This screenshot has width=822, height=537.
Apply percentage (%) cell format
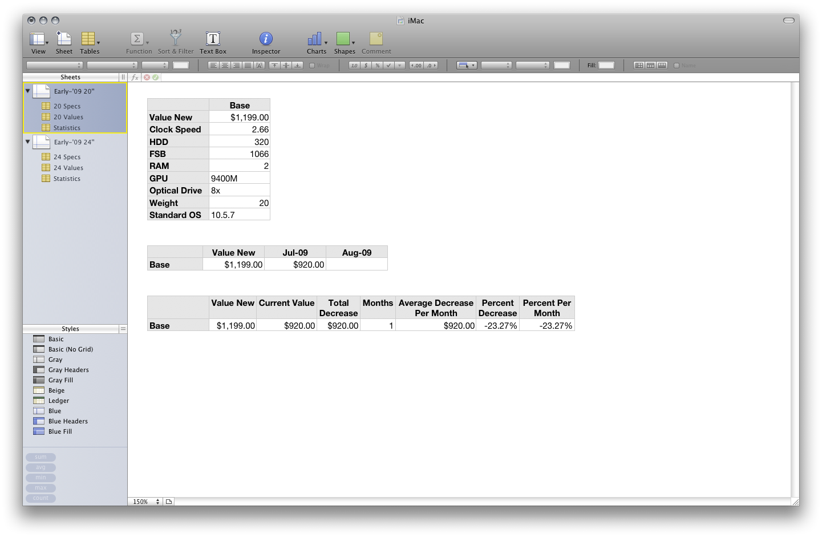click(377, 65)
